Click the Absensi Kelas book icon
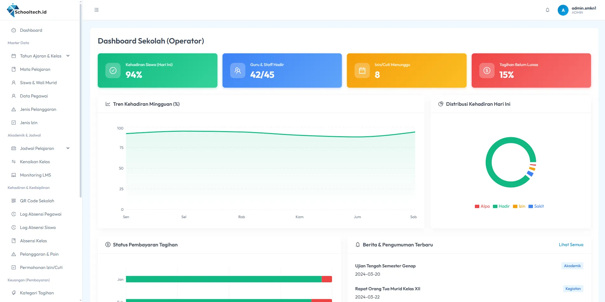 coord(14,241)
